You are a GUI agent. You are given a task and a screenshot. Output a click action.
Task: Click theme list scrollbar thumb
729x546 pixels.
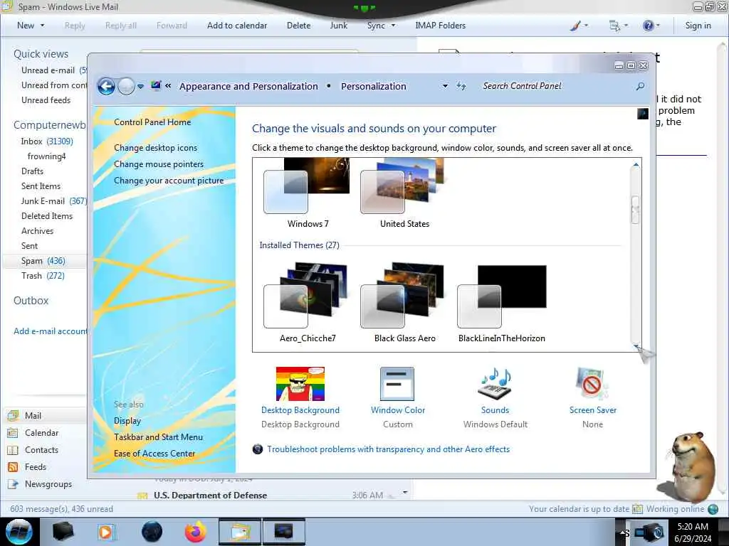click(635, 210)
